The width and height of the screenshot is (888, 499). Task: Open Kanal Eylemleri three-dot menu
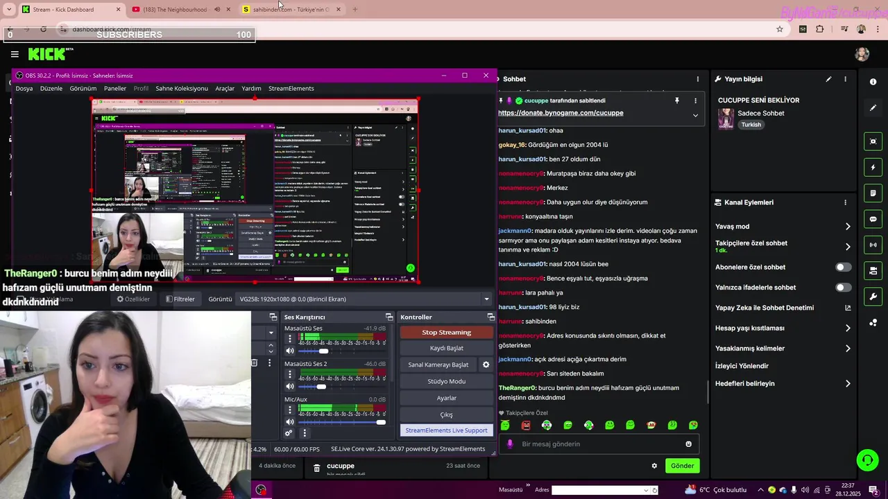[x=845, y=202]
